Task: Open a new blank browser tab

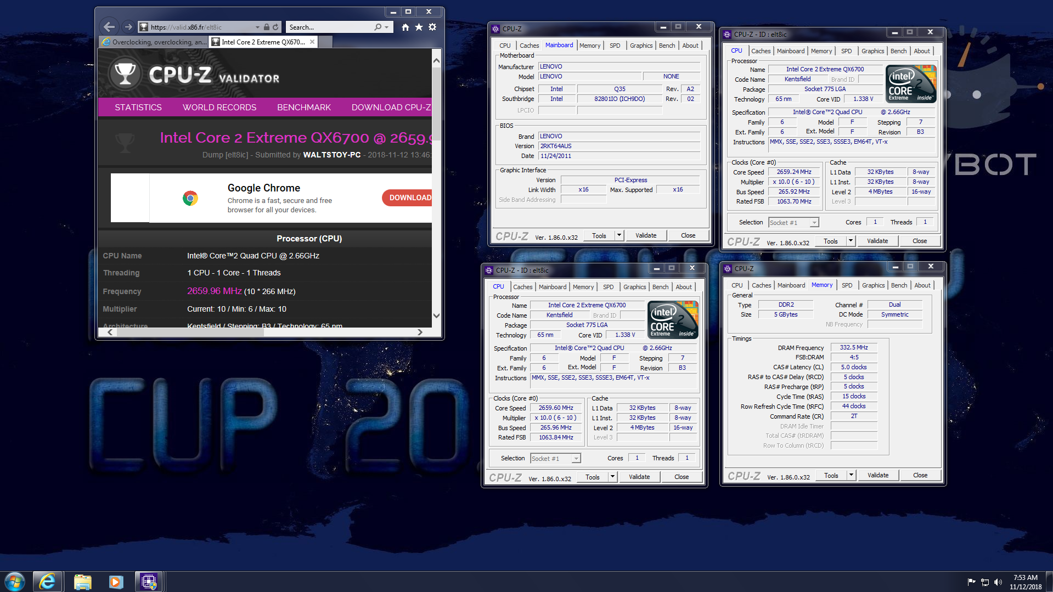Action: point(325,42)
